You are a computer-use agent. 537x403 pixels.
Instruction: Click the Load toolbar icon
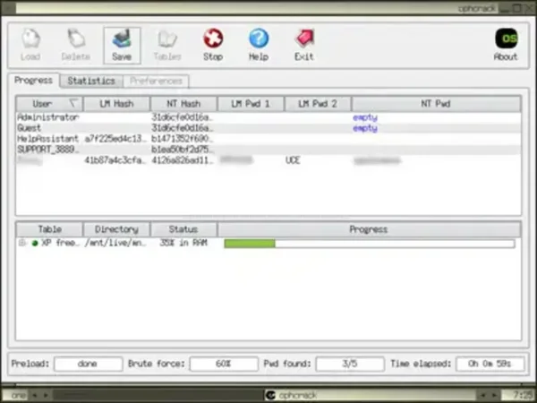click(30, 45)
